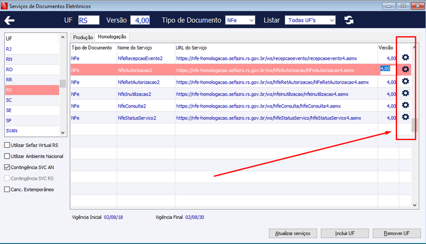Click the Nome do Serviço column header
Image resolution: width=426 pixels, height=244 pixels.
[135, 48]
